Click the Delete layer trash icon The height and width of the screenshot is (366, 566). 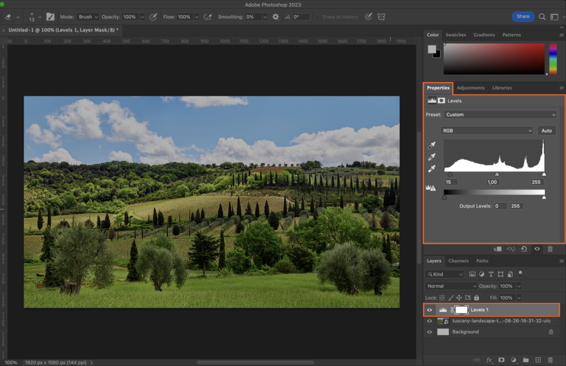point(550,360)
